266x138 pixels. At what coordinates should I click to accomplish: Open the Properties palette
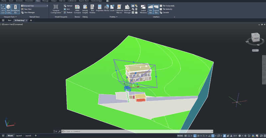click(100, 8)
